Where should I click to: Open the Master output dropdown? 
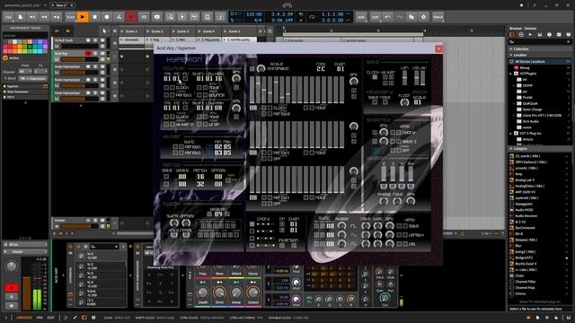25,252
